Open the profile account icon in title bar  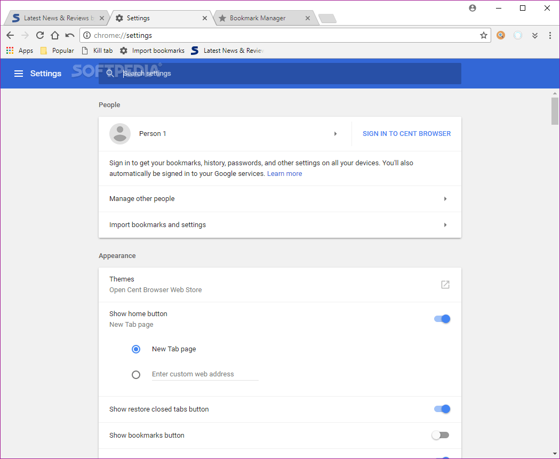[x=473, y=8]
